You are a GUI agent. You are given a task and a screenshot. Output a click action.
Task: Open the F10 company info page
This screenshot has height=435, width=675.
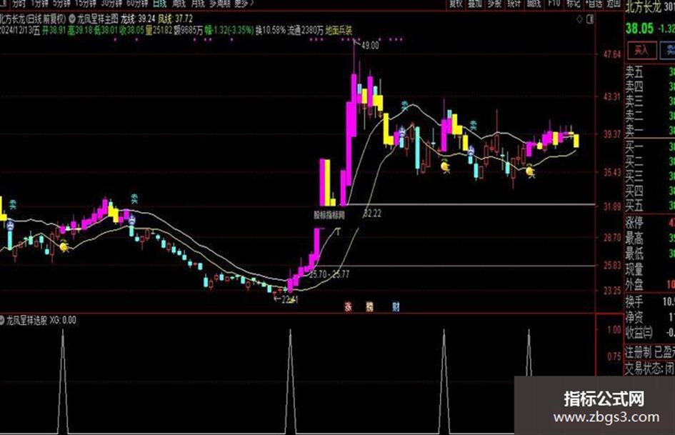click(554, 4)
